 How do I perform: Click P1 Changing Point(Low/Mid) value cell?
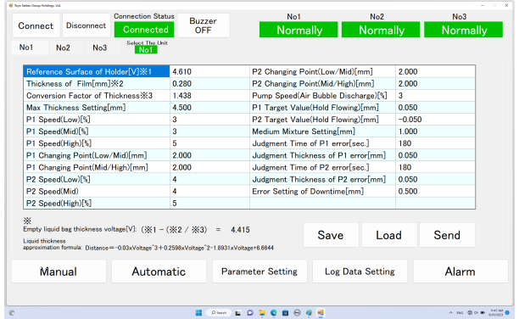209,155
